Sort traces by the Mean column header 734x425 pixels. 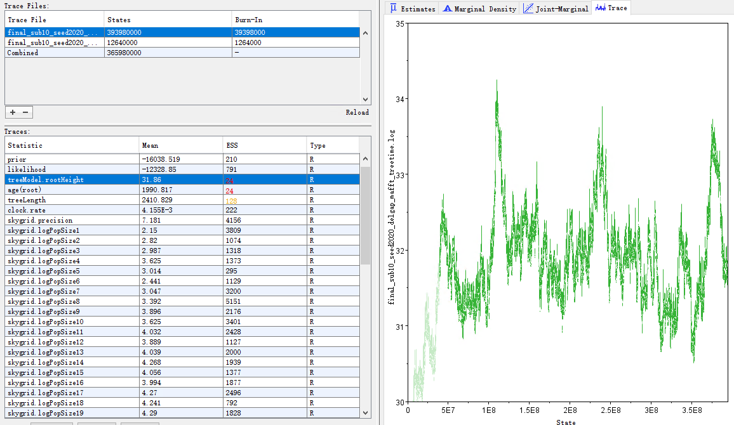[x=150, y=145]
